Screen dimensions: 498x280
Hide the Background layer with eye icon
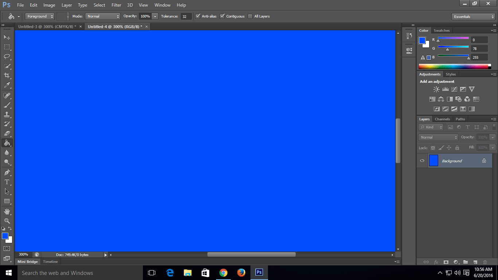422,161
